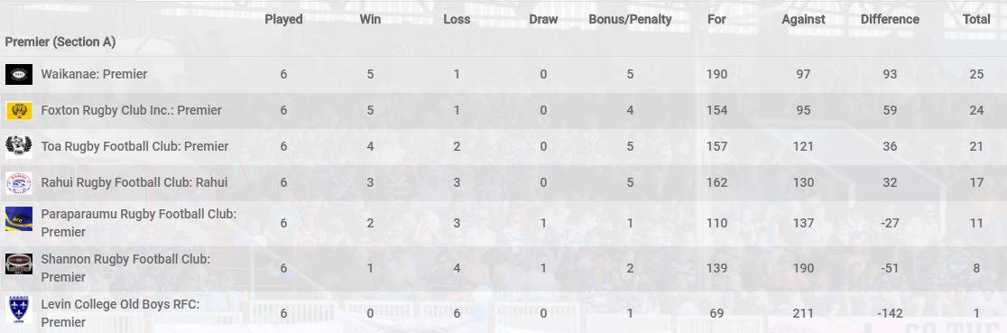1007x333 pixels.
Task: Open Rahui Rugby Football Club: Rahui
Action: click(x=134, y=182)
